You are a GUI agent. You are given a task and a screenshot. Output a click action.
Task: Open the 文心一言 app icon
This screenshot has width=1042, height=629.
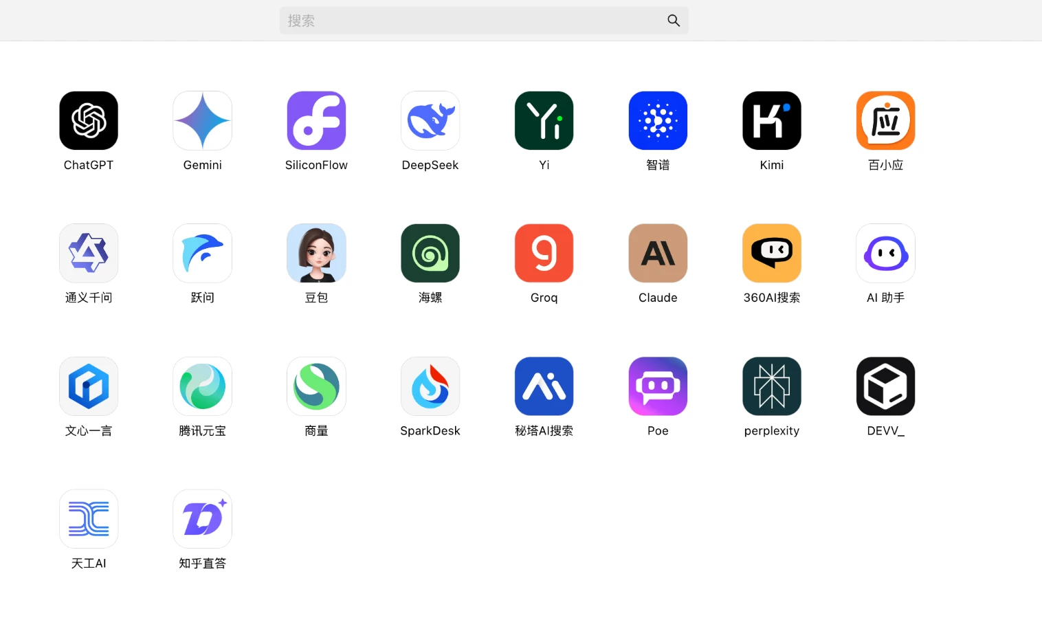pos(89,386)
